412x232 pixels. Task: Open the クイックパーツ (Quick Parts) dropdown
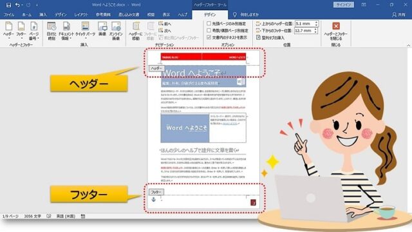[86, 30]
